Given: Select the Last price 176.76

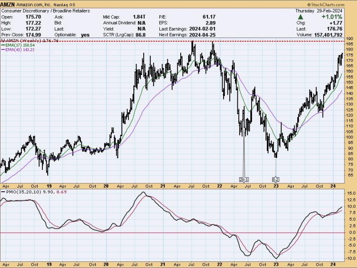Looking at the screenshot, I should (335, 29).
